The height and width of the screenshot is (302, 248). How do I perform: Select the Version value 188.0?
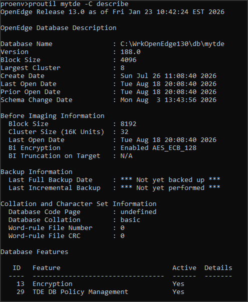coord(130,52)
